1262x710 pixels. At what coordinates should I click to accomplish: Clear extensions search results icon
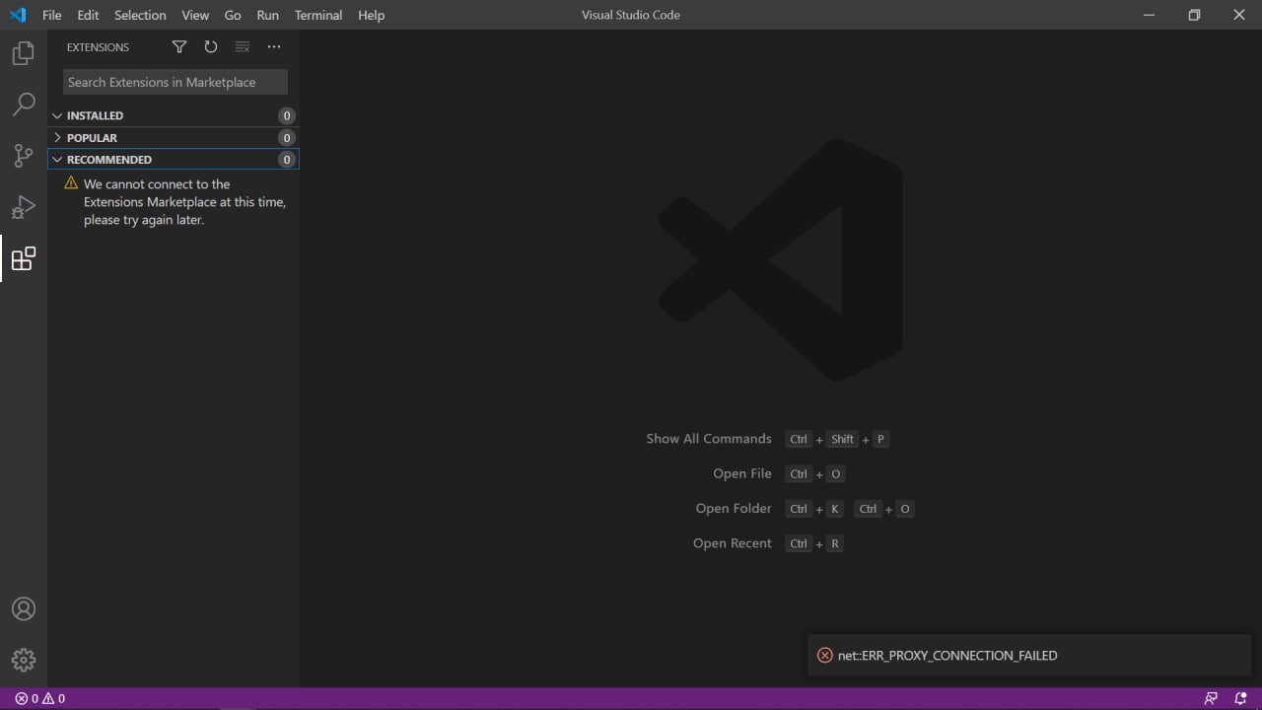(x=243, y=46)
